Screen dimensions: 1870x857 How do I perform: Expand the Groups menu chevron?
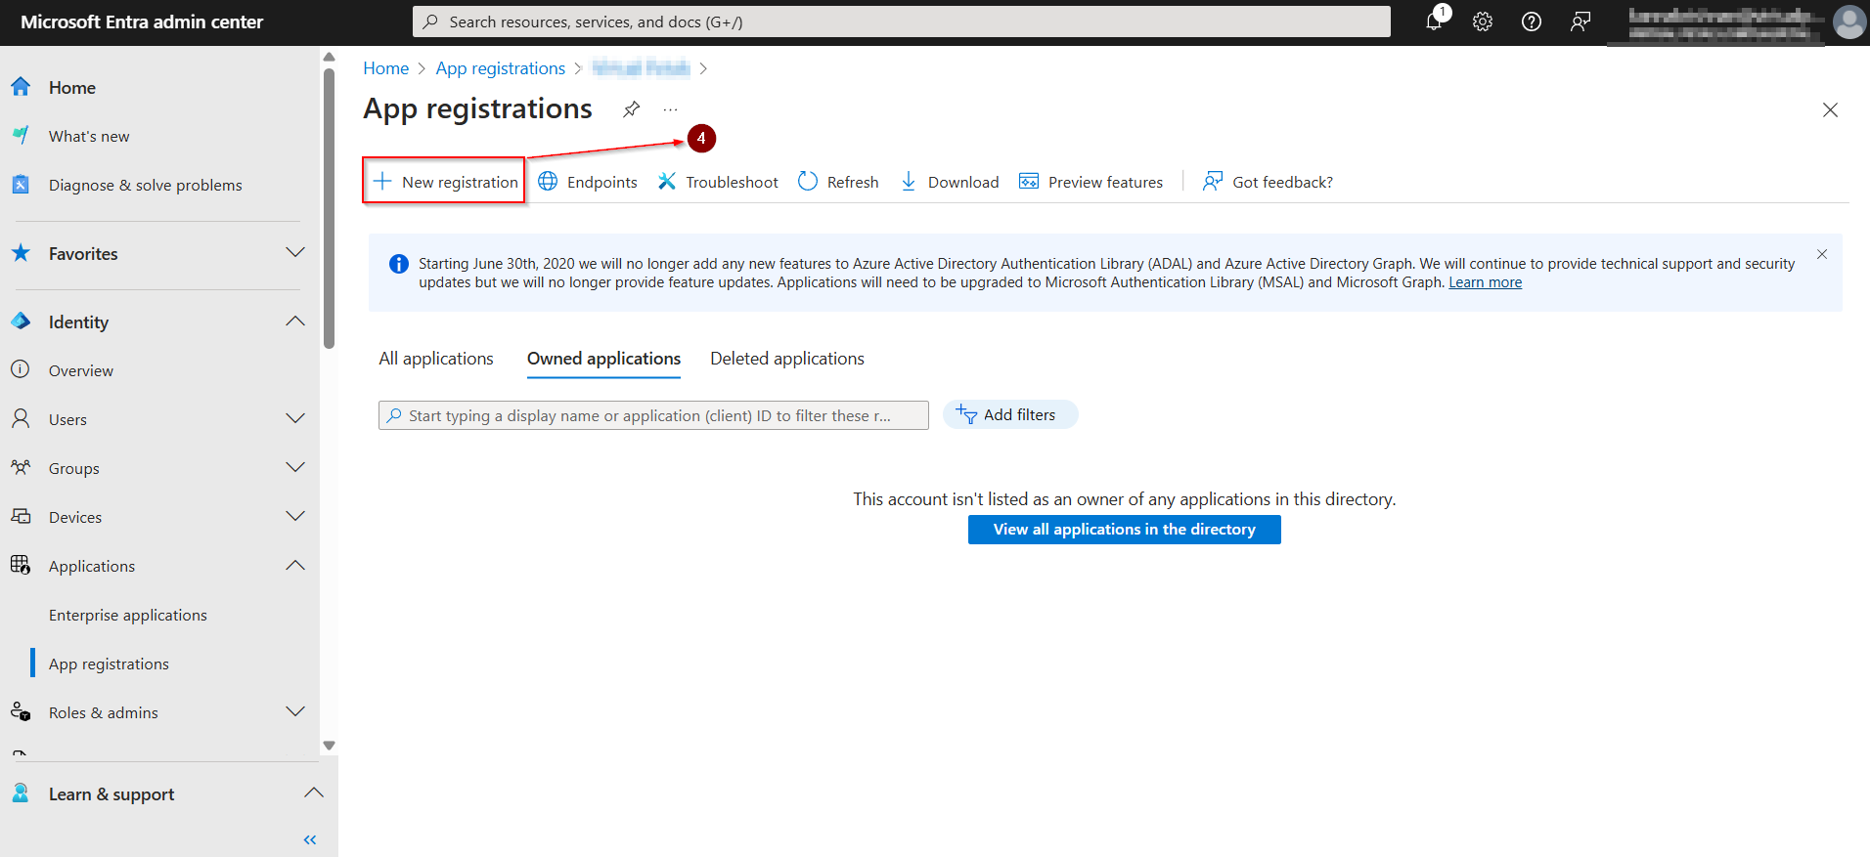(295, 468)
